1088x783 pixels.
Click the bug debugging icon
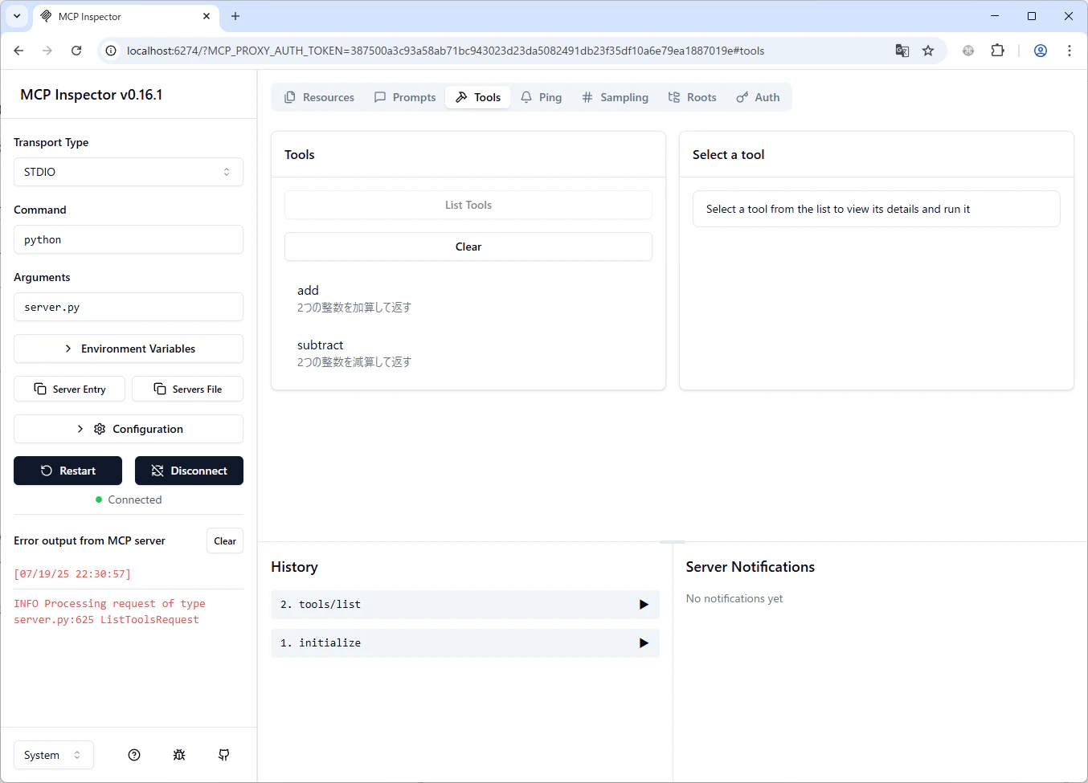[179, 755]
